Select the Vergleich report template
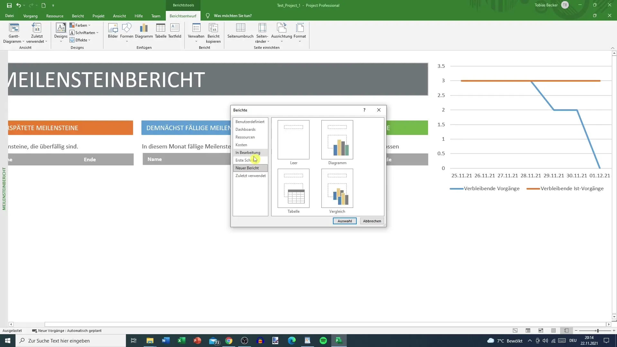617x347 pixels. [x=337, y=191]
